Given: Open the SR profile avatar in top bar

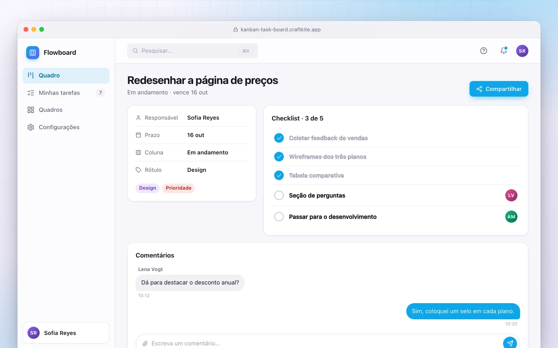Looking at the screenshot, I should 522,51.
